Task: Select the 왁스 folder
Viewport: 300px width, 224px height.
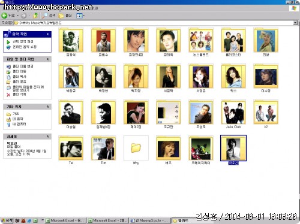Action: click(233, 78)
